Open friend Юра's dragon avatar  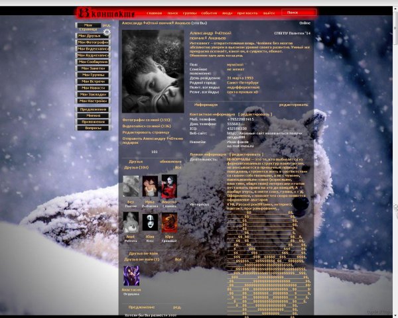169,223
